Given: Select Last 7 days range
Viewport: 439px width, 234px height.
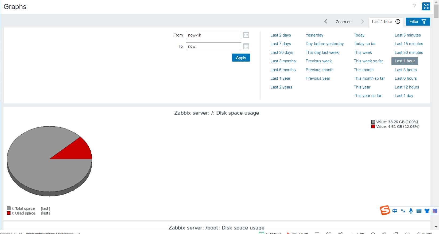Looking at the screenshot, I should 281,44.
